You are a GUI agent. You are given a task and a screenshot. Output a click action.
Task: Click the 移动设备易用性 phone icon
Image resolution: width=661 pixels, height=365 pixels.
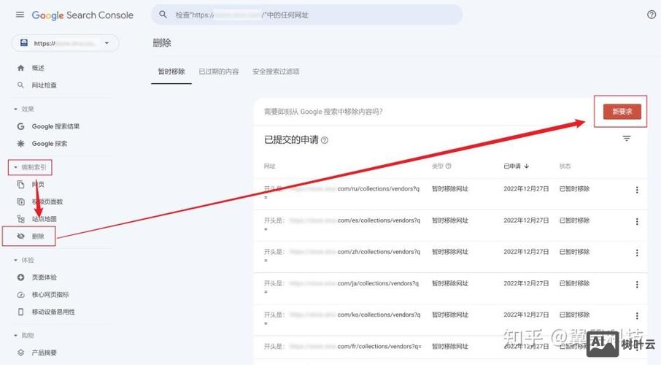[20, 312]
